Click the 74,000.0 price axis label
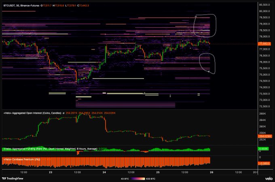 tap(264, 87)
